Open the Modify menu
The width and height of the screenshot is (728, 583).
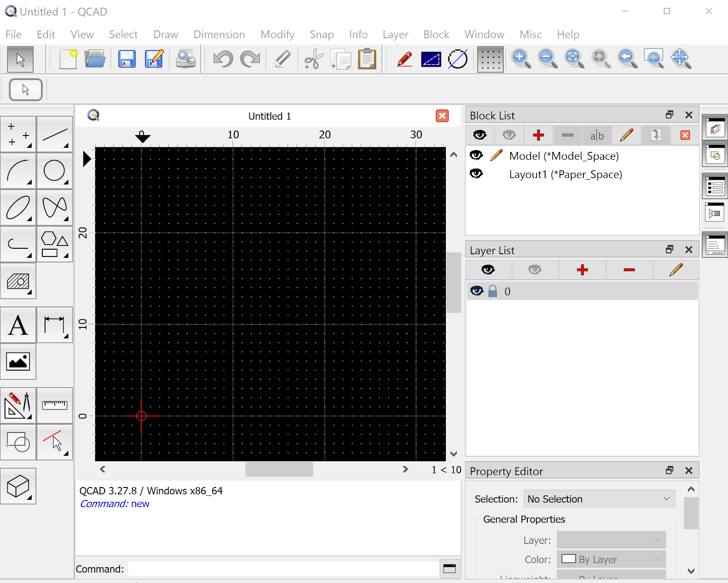point(278,35)
